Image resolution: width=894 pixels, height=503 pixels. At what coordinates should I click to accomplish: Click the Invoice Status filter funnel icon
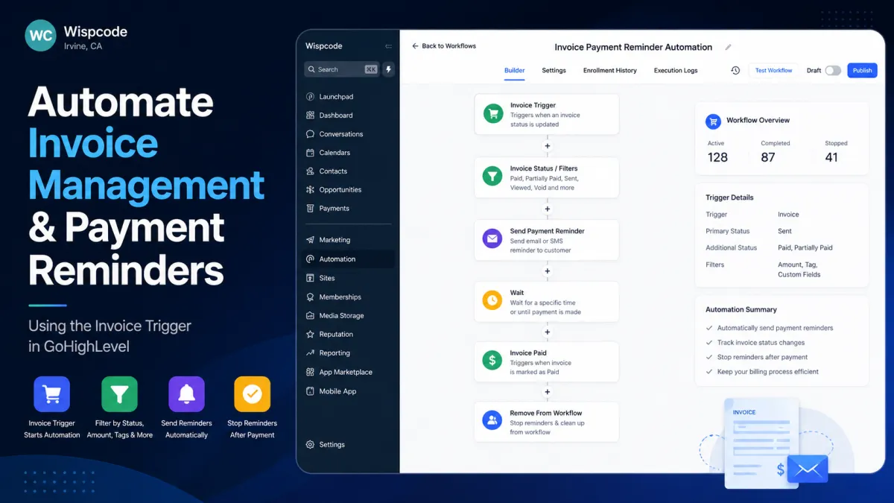click(492, 177)
